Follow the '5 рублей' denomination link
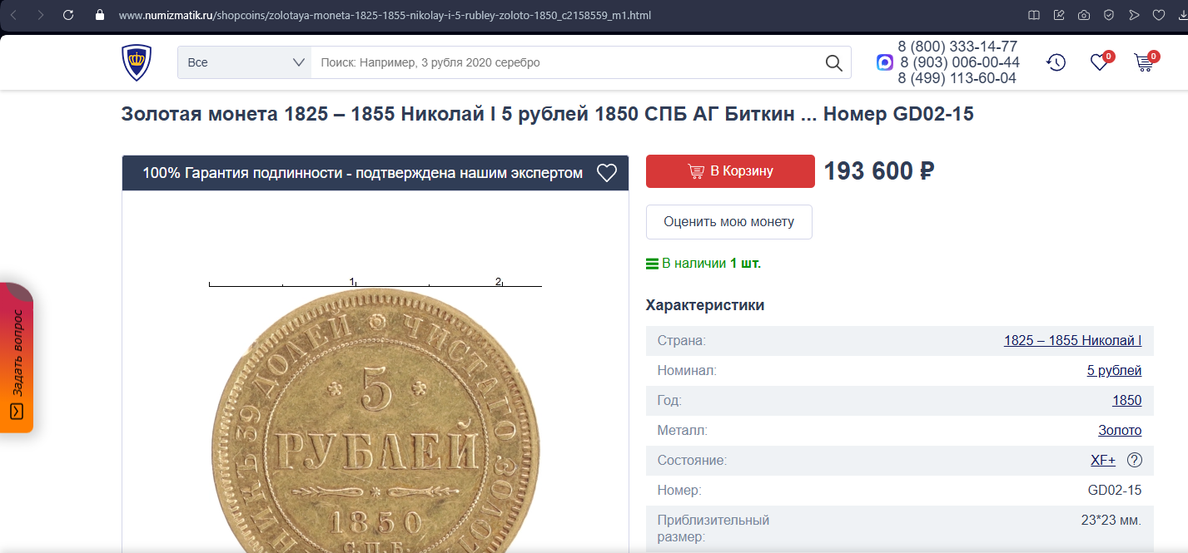The image size is (1188, 553). [1114, 371]
